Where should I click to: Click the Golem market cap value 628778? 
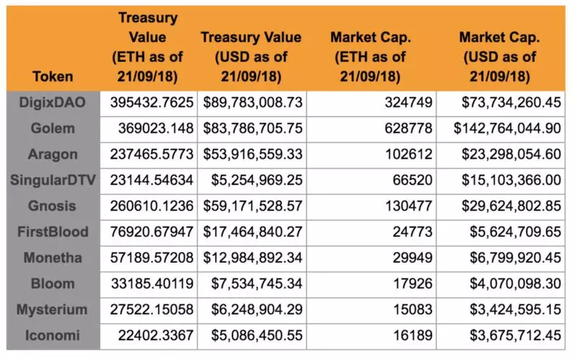[371, 129]
